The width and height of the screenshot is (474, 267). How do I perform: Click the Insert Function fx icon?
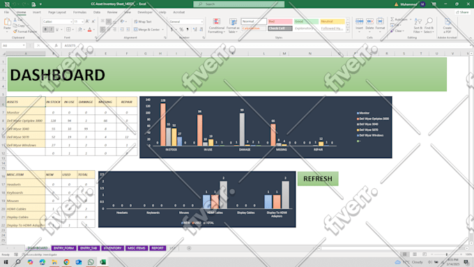(56, 45)
